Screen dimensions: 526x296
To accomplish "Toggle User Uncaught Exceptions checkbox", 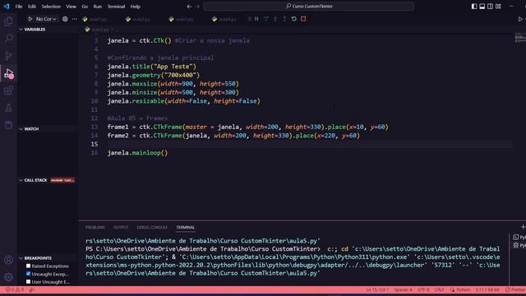I will (x=28, y=281).
